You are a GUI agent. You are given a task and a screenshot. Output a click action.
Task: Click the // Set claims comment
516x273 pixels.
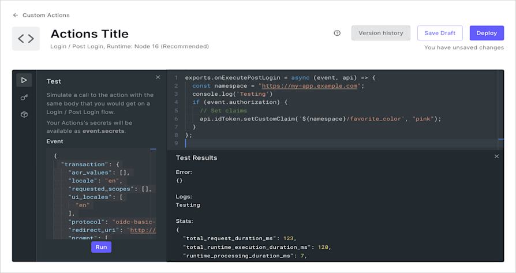click(x=223, y=110)
